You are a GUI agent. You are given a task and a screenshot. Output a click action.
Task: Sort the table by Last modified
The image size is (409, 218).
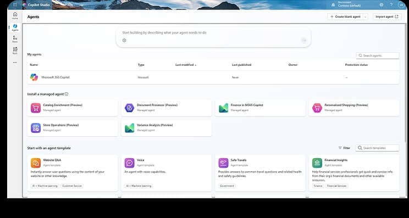pyautogui.click(x=186, y=65)
